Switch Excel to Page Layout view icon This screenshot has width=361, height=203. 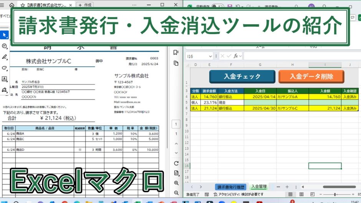pos(301,195)
